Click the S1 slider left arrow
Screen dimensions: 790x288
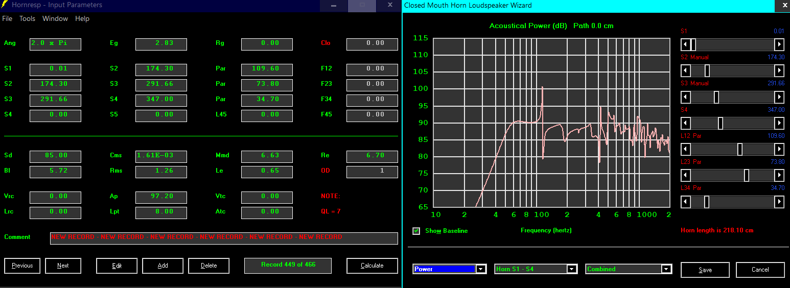tap(686, 44)
